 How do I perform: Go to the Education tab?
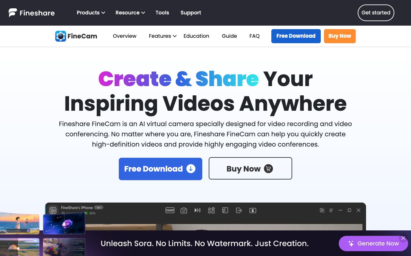(x=196, y=36)
